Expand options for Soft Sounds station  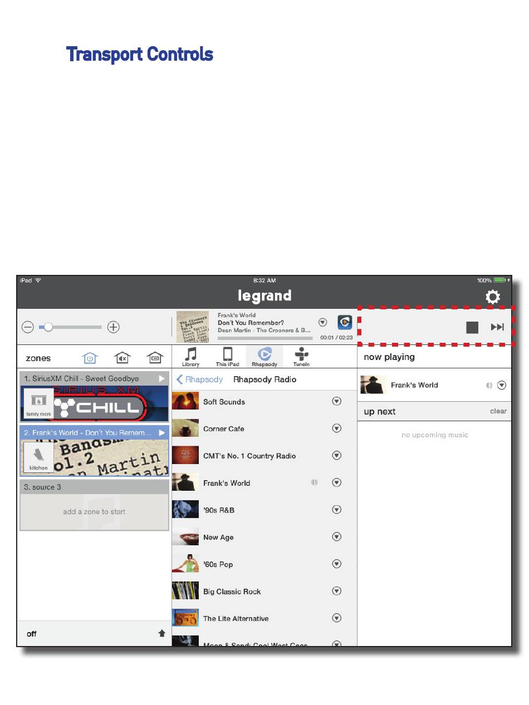[336, 401]
